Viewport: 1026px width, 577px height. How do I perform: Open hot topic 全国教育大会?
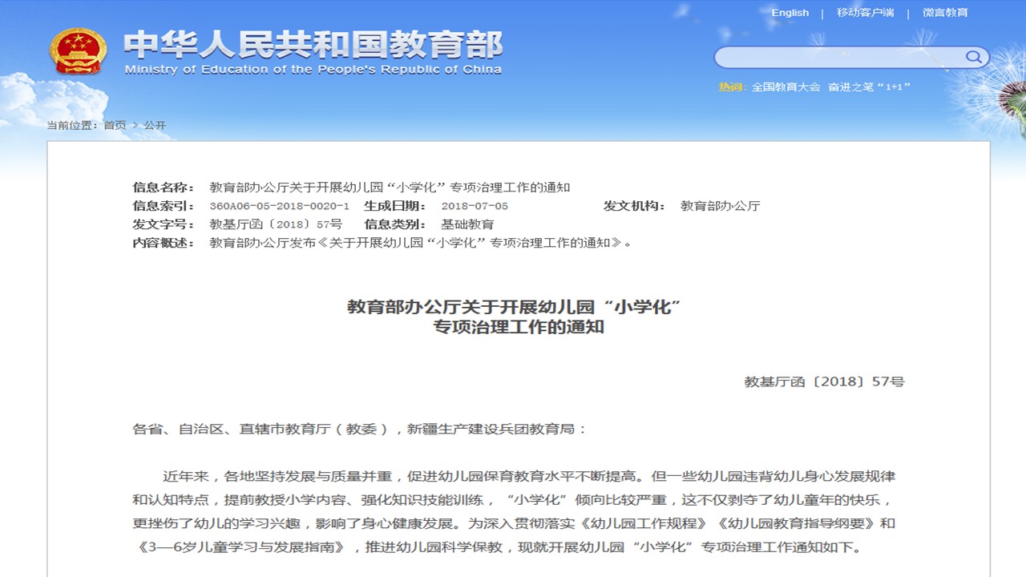(x=786, y=87)
